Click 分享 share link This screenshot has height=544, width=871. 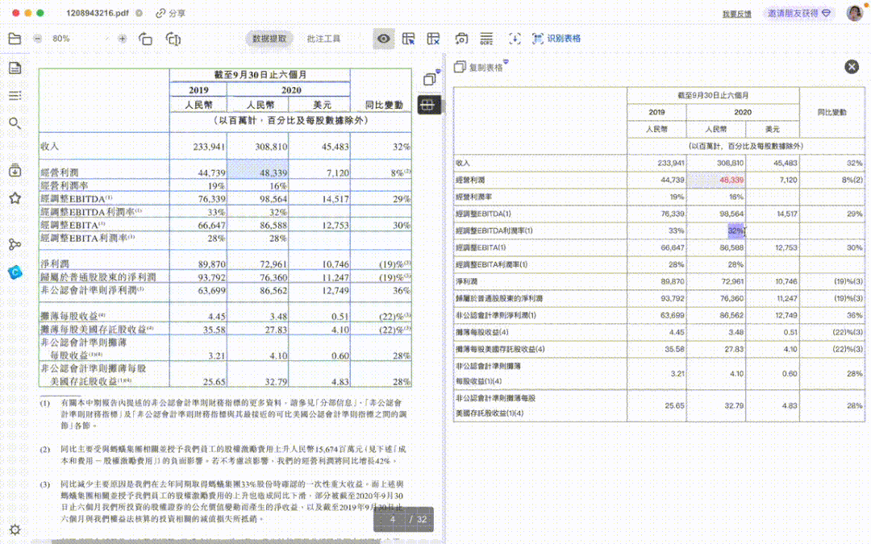(170, 13)
